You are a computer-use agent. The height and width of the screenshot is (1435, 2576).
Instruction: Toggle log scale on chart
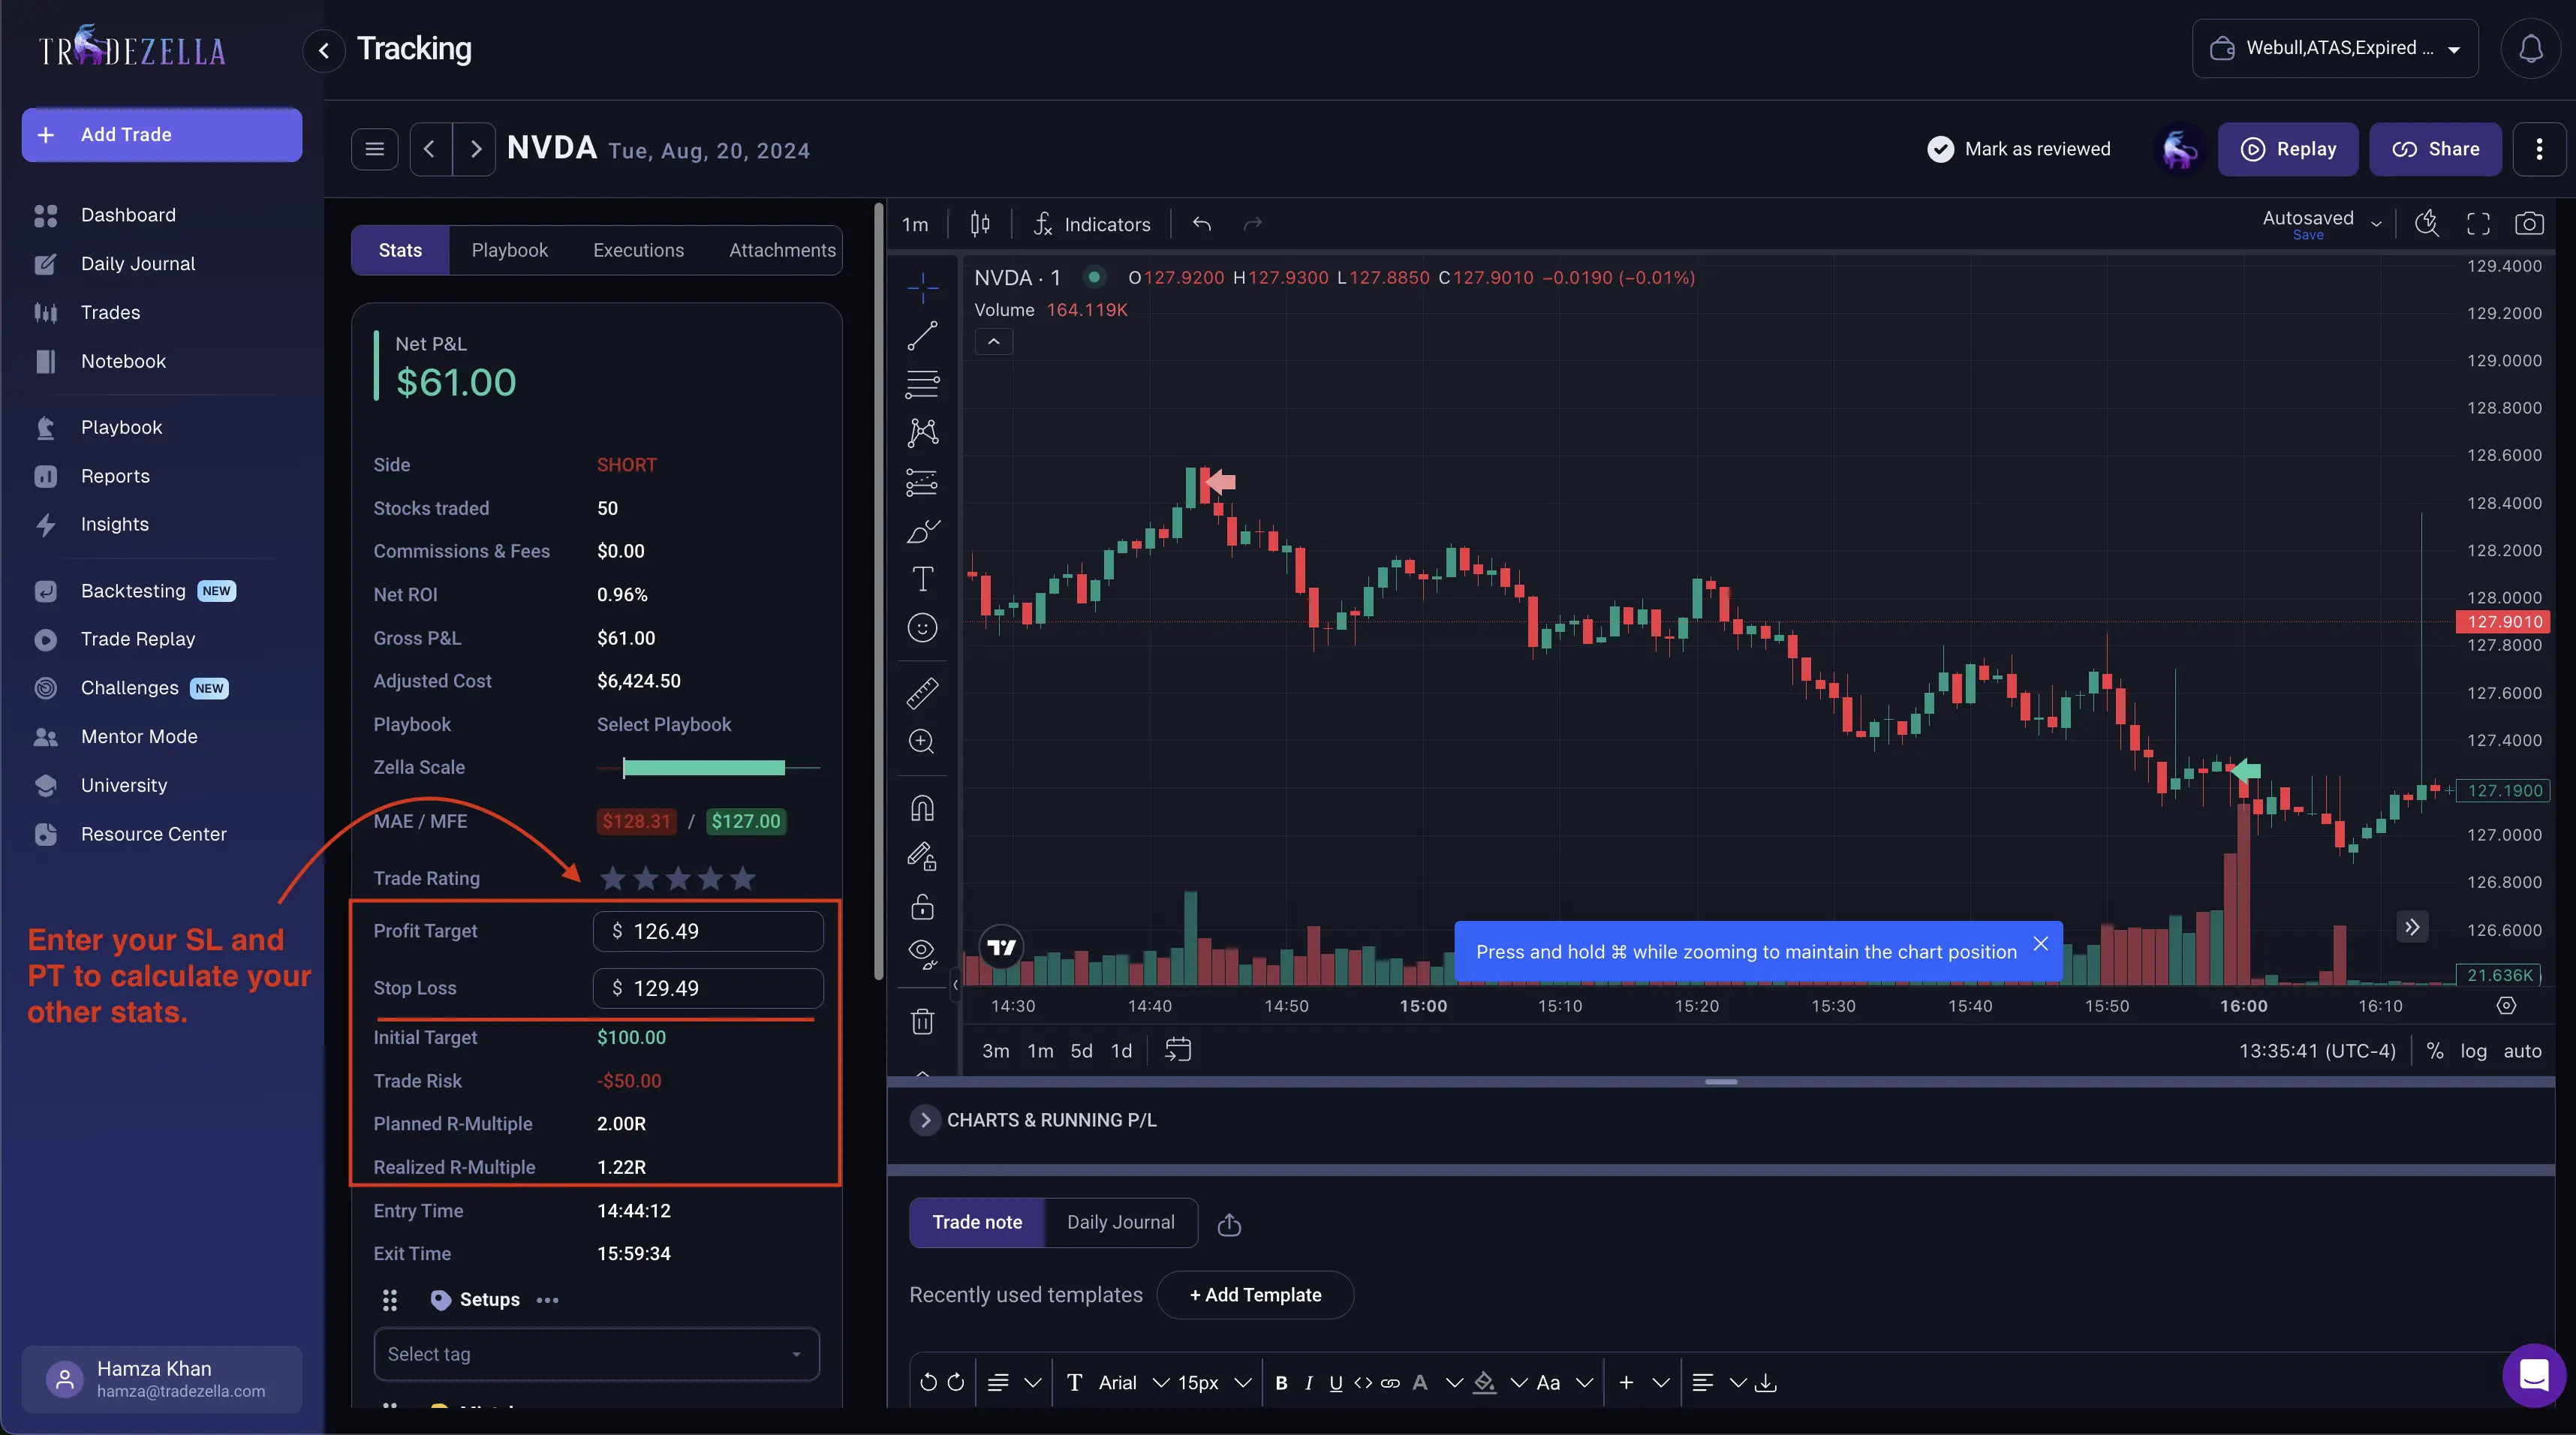(x=2473, y=1051)
